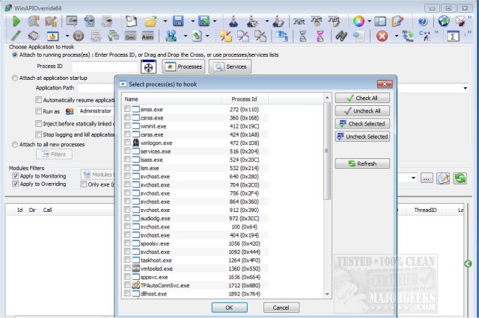
Task: Click the color wheel toolbar icon
Action: [359, 22]
